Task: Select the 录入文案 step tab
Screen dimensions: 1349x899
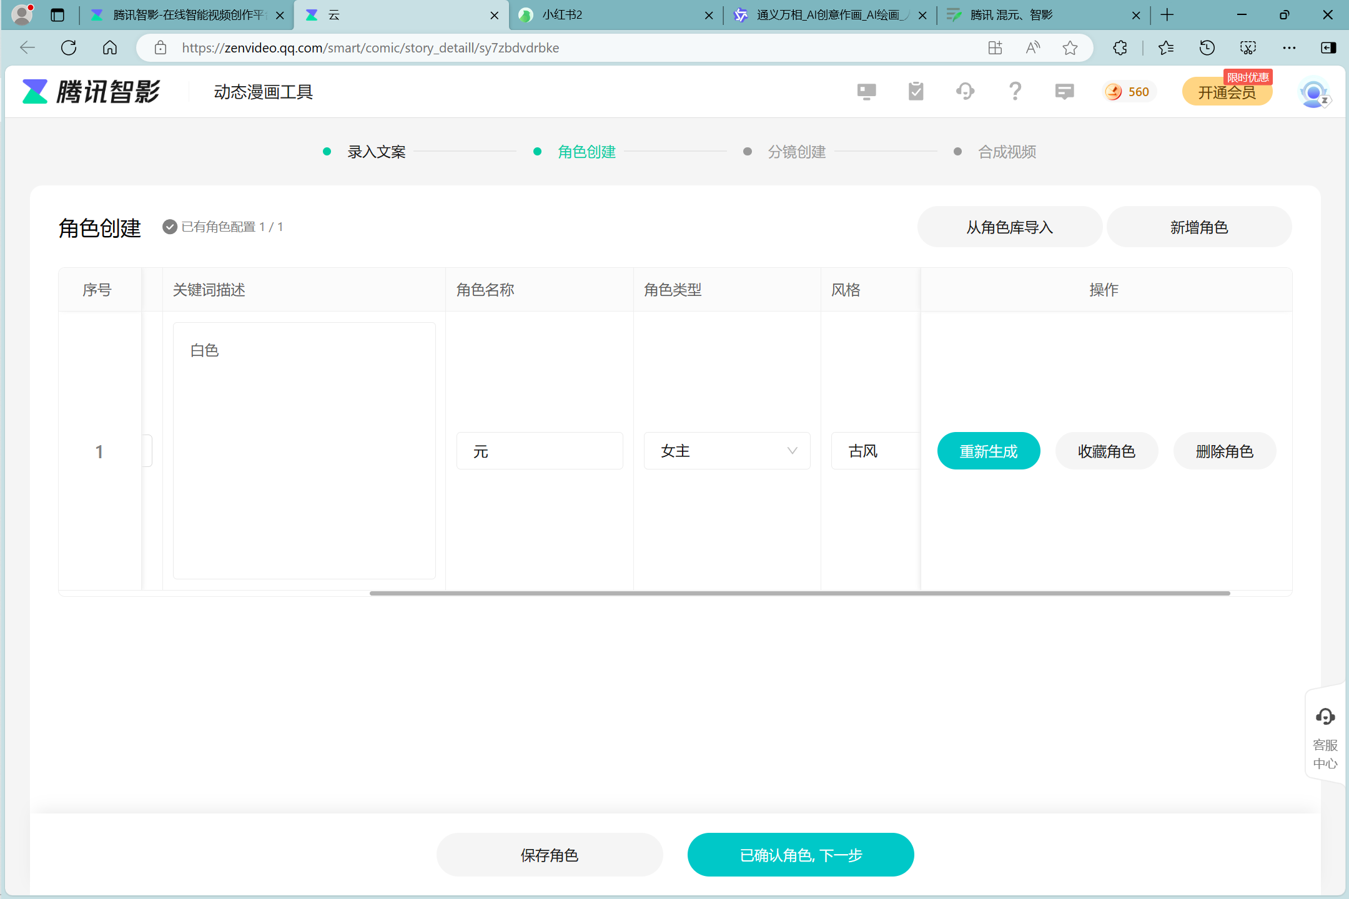Action: click(378, 152)
